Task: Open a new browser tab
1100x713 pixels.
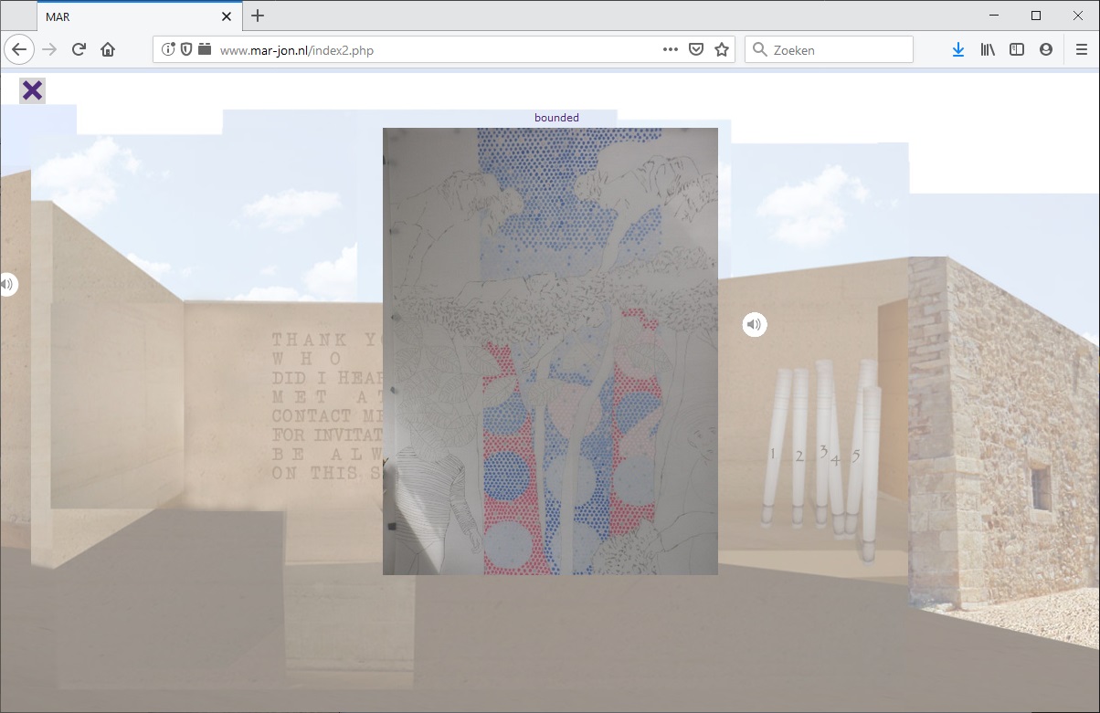Action: tap(258, 16)
